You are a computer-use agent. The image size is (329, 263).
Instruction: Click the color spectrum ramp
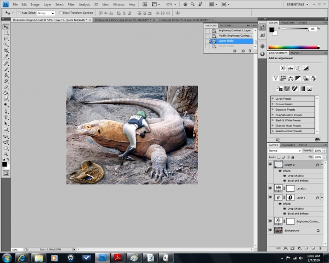point(294,48)
